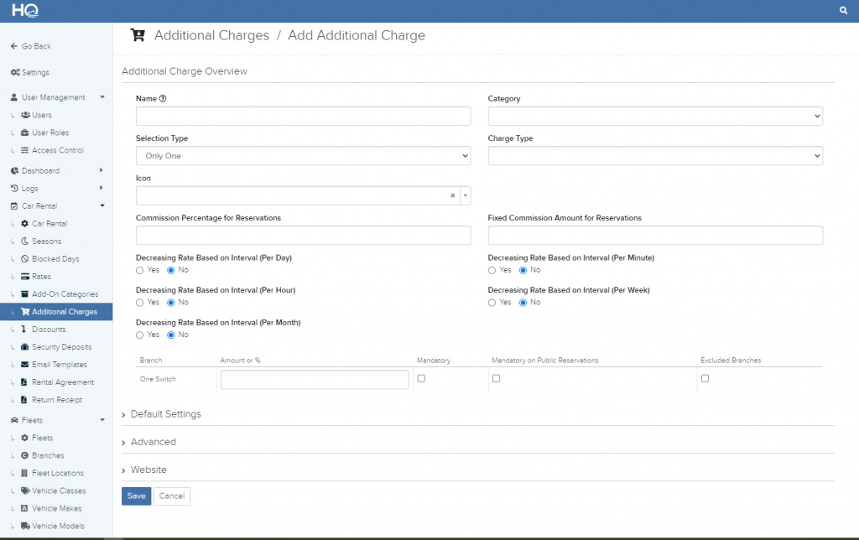Screen dimensions: 859x540
Task: Click the User Roles briefcase icon
Action: [24, 132]
